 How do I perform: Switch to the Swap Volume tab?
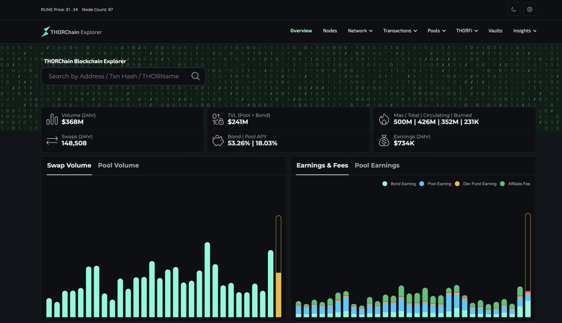tap(69, 165)
